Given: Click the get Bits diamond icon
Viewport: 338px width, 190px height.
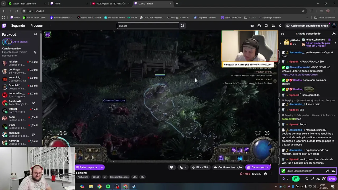Looking at the screenshot, I should (280, 26).
